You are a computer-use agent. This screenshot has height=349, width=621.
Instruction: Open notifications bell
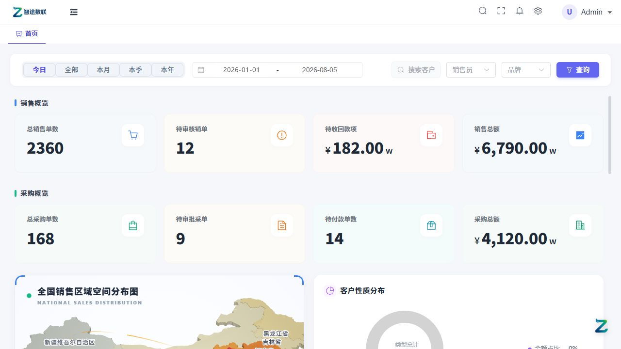tap(520, 11)
